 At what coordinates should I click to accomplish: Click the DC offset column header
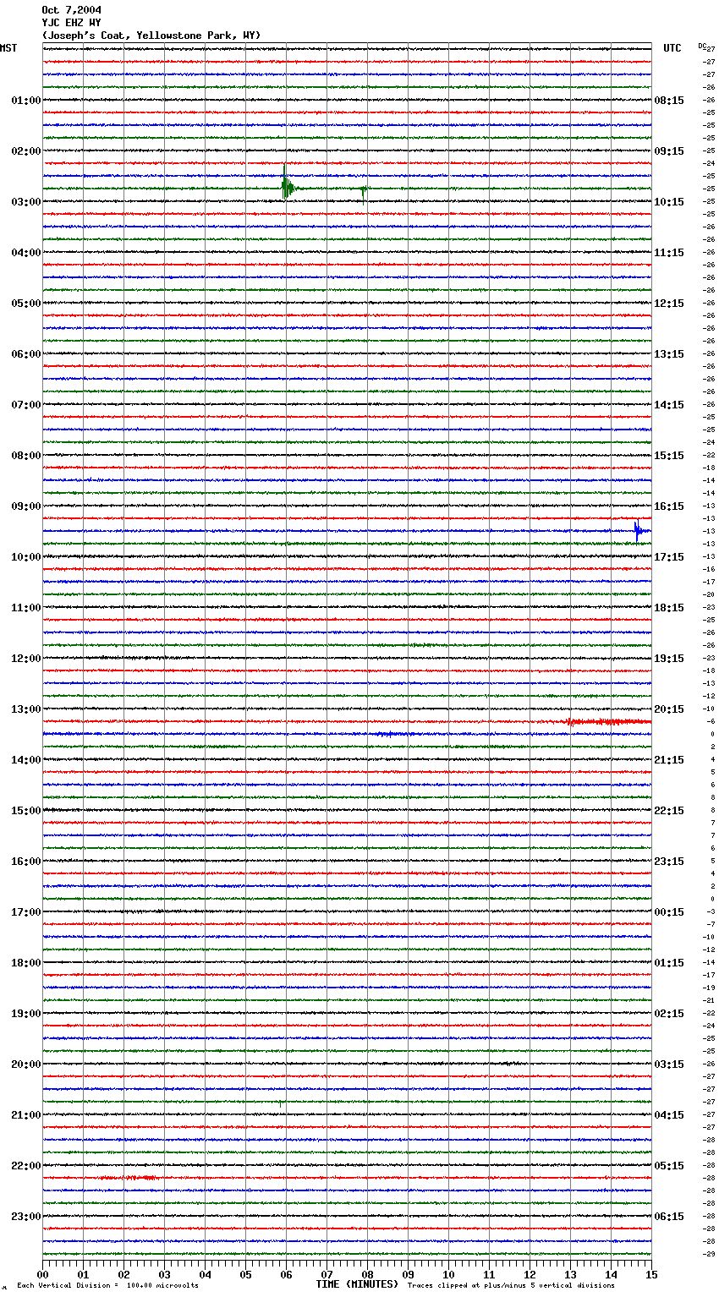[702, 46]
